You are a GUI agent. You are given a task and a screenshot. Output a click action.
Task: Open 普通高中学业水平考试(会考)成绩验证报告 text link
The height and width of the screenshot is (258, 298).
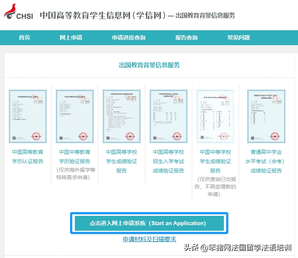click(x=266, y=161)
